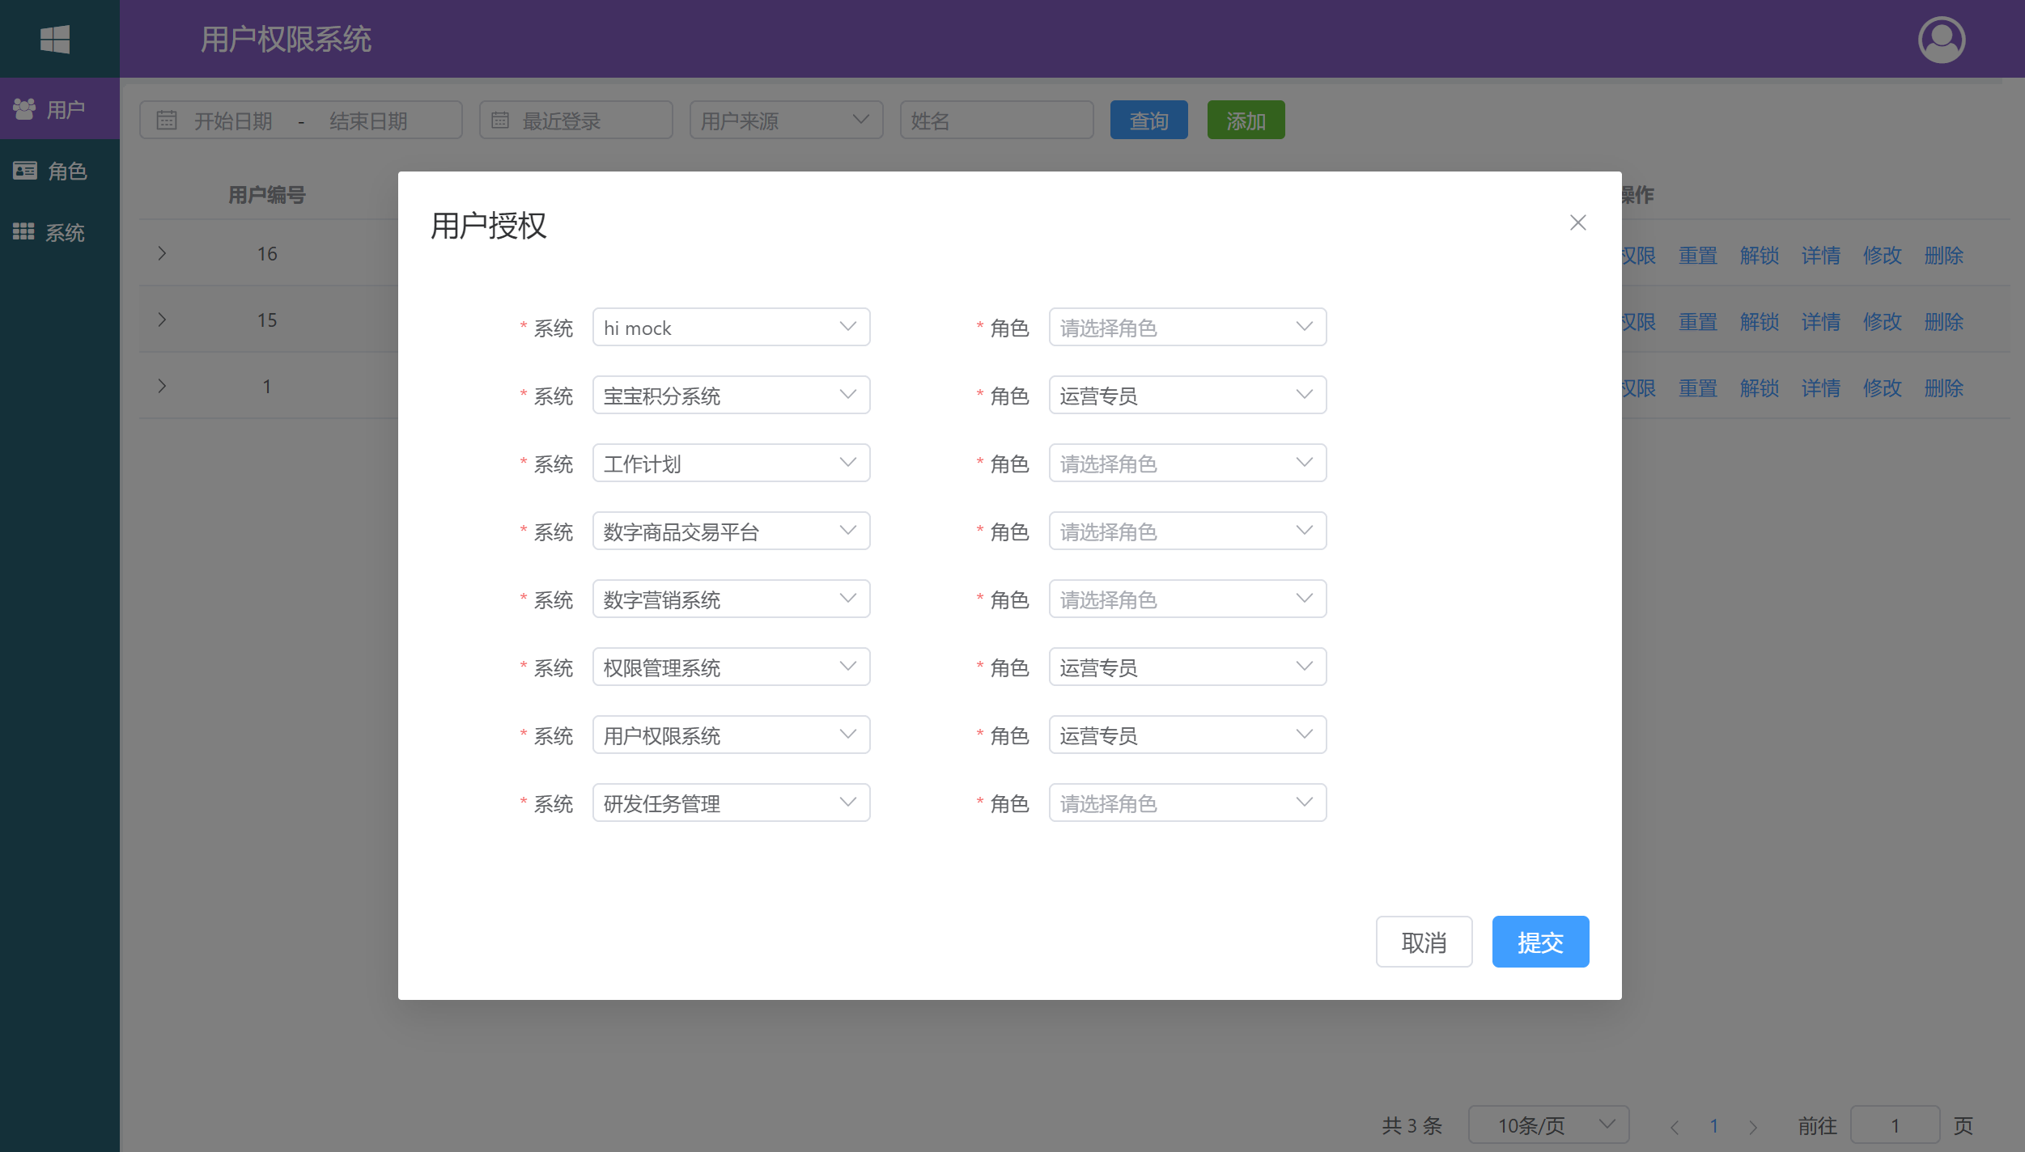The width and height of the screenshot is (2025, 1152).
Task: Click the 开始日期 date field
Action: point(233,121)
